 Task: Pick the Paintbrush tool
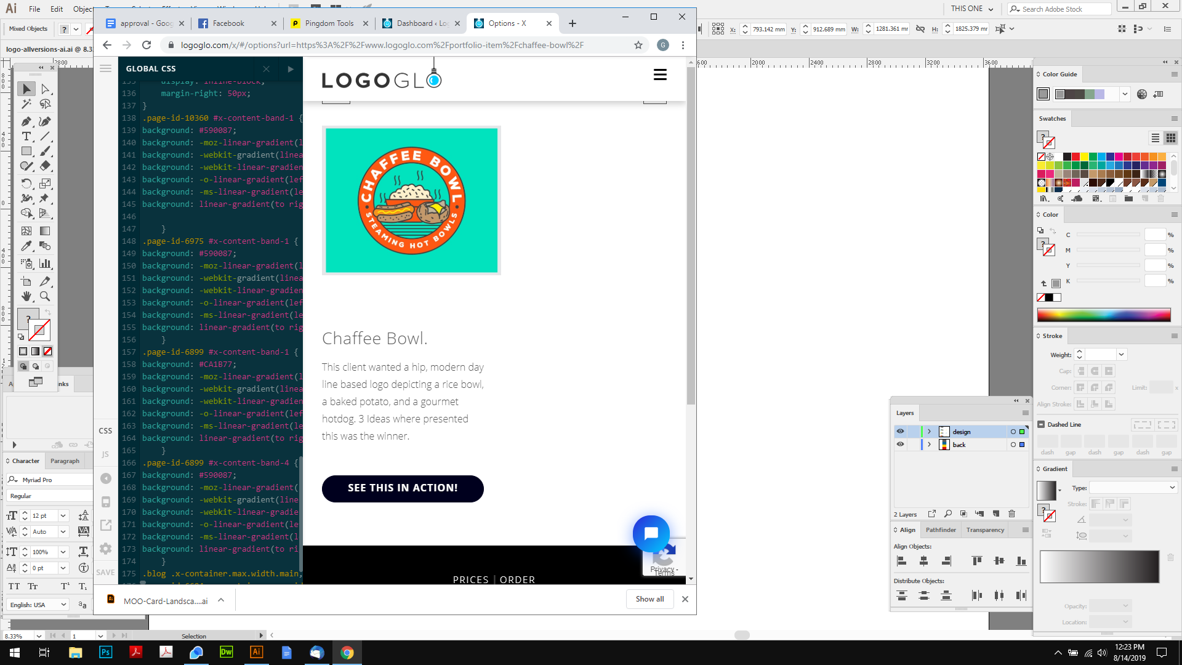45,151
